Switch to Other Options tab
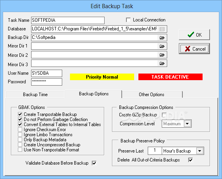222x179 pixels. (152, 95)
